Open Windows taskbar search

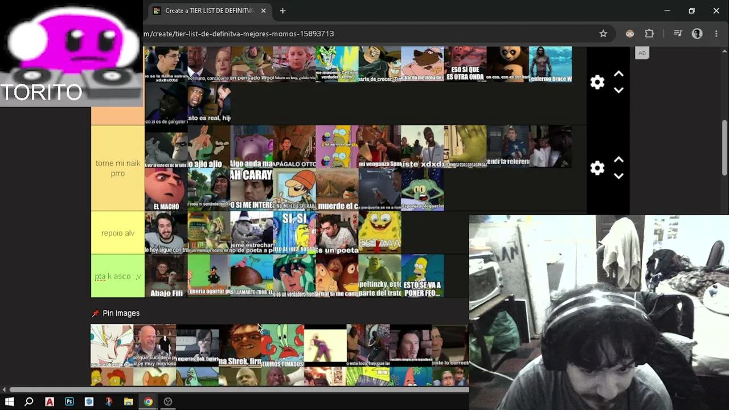click(x=29, y=401)
